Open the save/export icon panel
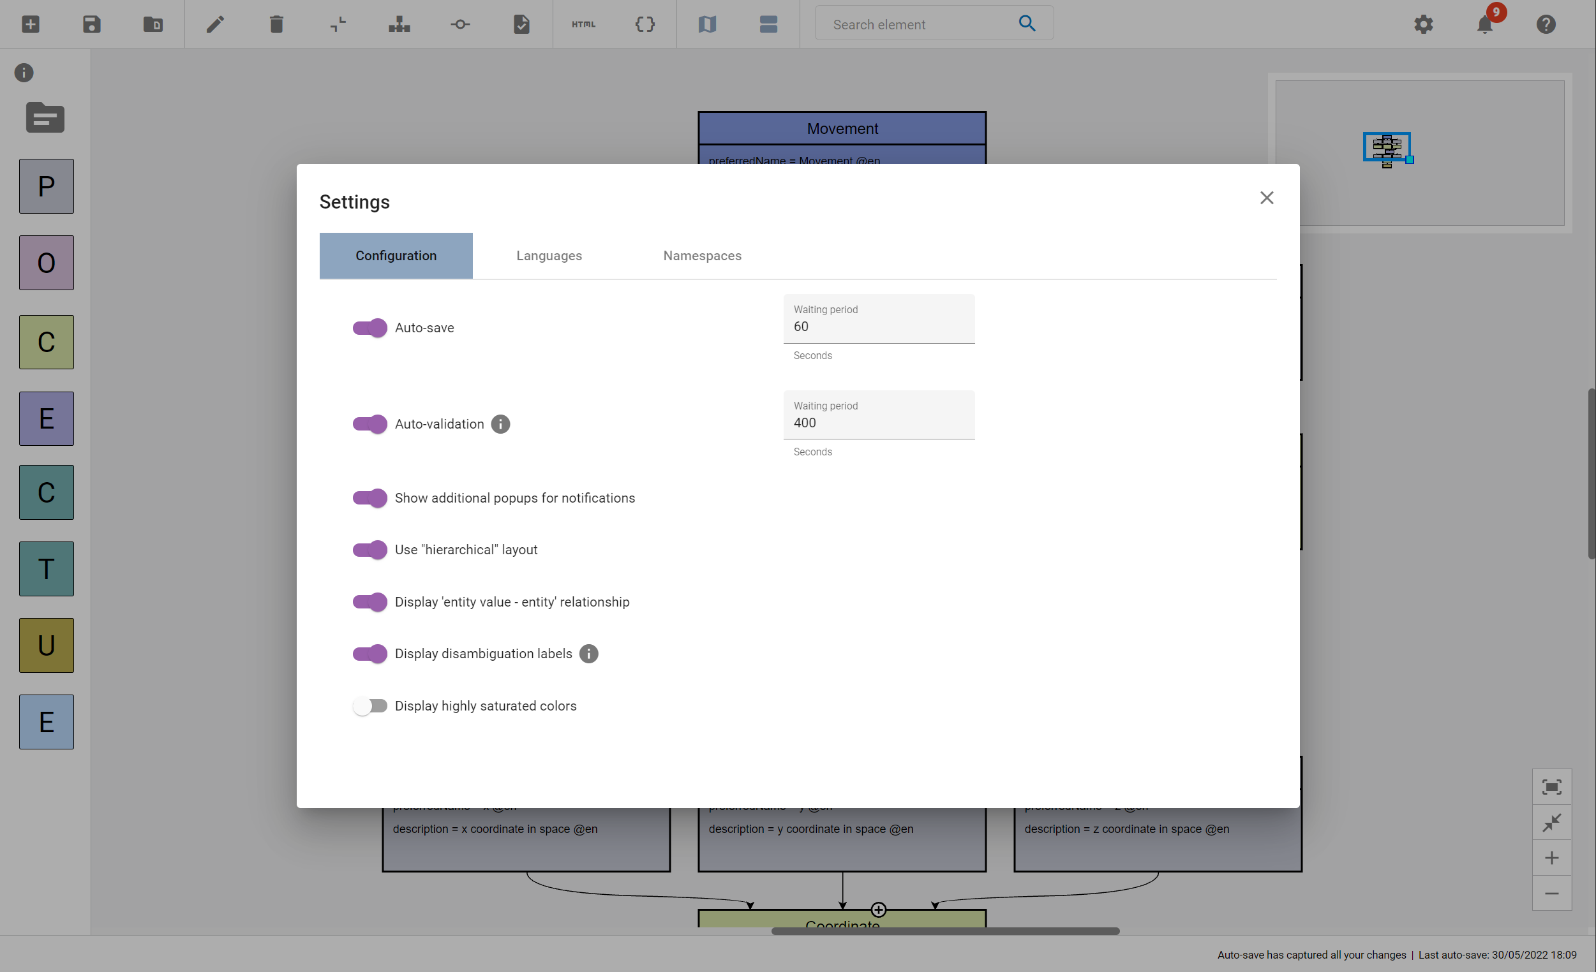Screen dimensions: 1596x972 pos(91,23)
